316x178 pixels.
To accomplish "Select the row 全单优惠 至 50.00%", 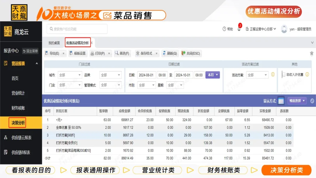I will (x=168, y=128).
